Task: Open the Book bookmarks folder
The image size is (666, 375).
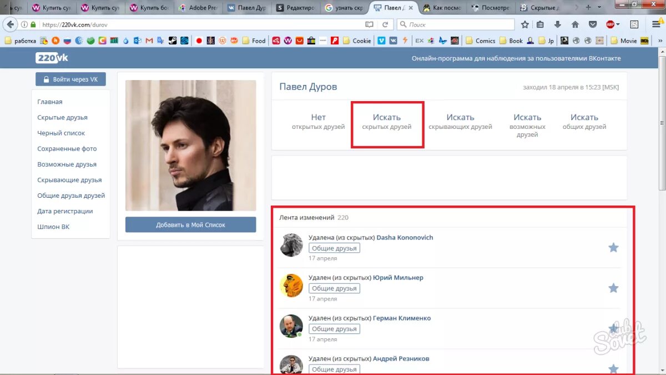Action: coord(511,41)
